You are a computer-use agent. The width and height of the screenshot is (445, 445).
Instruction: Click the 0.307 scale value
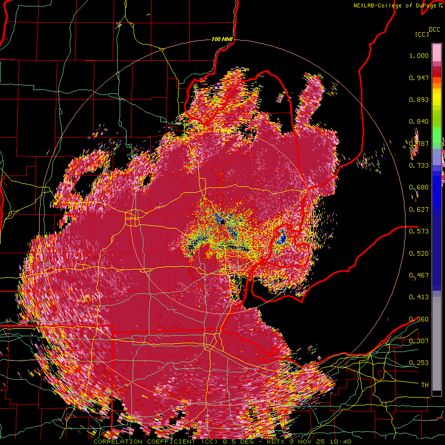pos(419,341)
